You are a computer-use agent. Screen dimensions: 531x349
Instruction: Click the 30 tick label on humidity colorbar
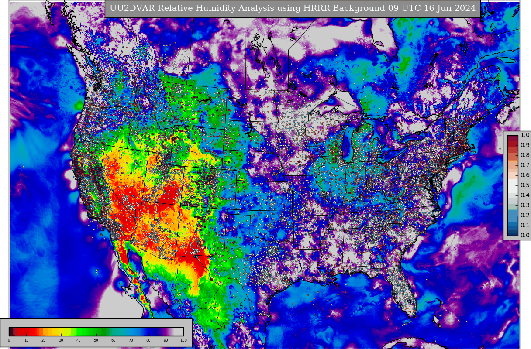[x=61, y=340]
